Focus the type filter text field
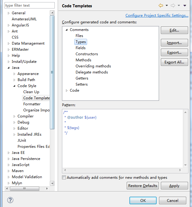Image resolution: width=192 pixels, height=207 pixels. pyautogui.click(x=30, y=5)
